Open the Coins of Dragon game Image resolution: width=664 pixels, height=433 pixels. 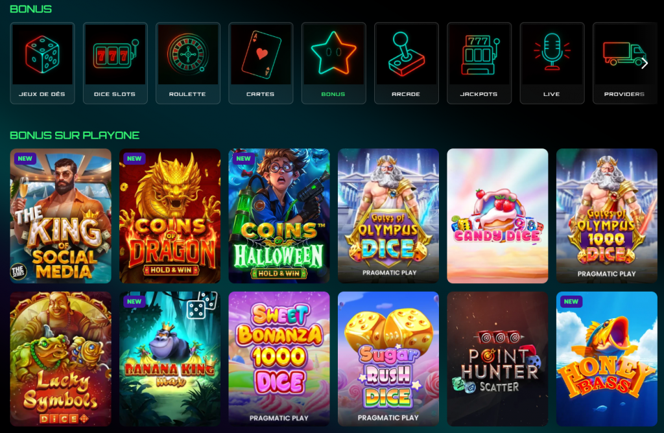click(170, 215)
